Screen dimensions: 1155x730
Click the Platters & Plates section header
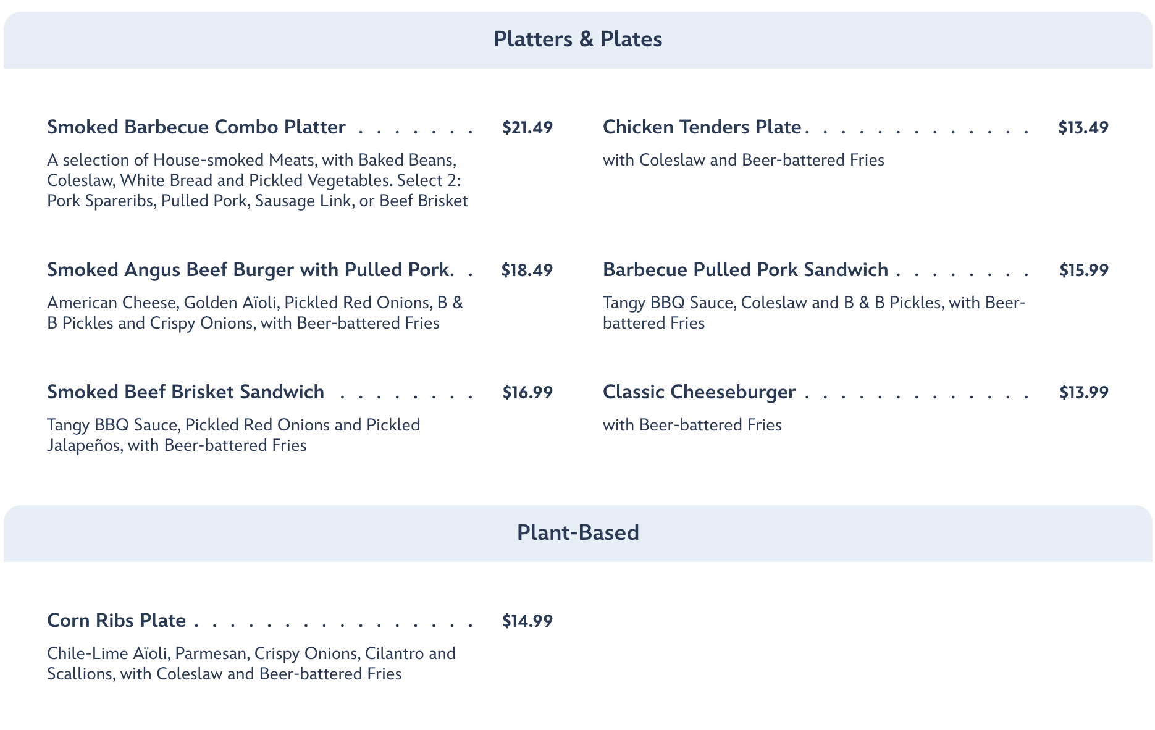[577, 40]
